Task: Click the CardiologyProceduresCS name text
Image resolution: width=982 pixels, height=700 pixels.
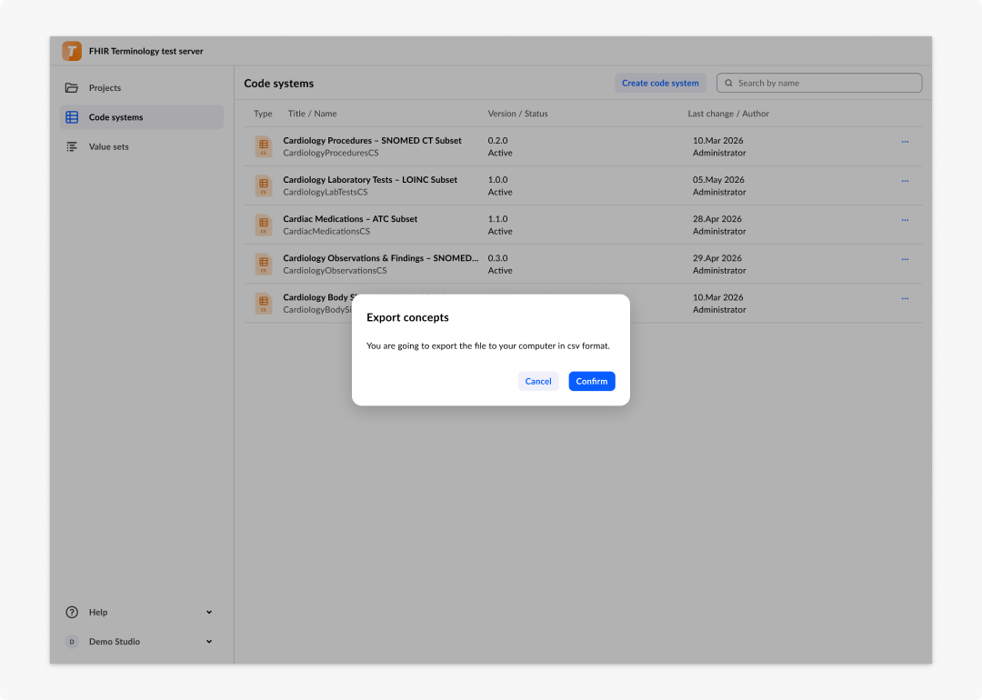Action: click(x=331, y=153)
